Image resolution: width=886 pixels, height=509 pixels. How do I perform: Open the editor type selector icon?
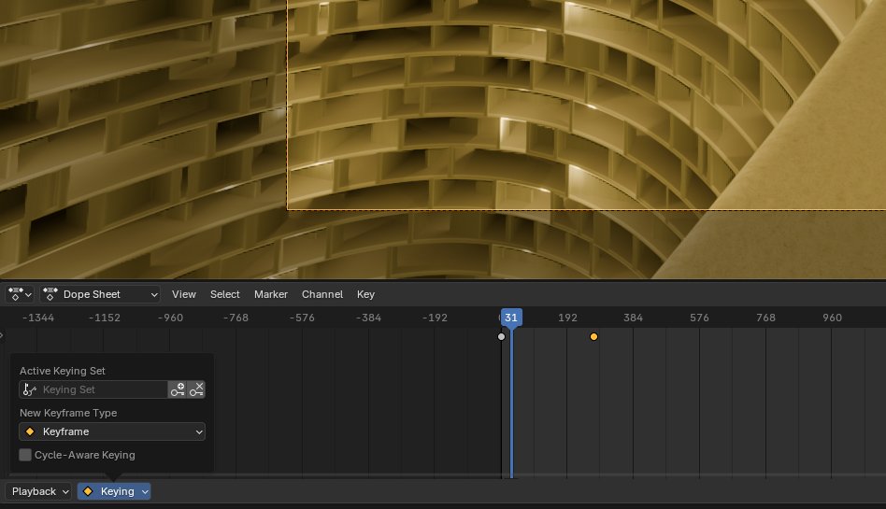point(20,294)
